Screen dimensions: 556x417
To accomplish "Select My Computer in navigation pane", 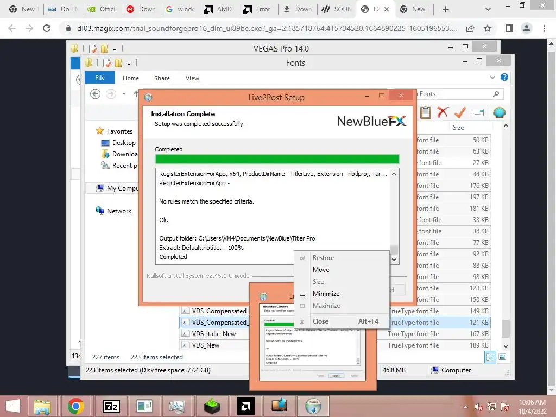I will coord(122,188).
